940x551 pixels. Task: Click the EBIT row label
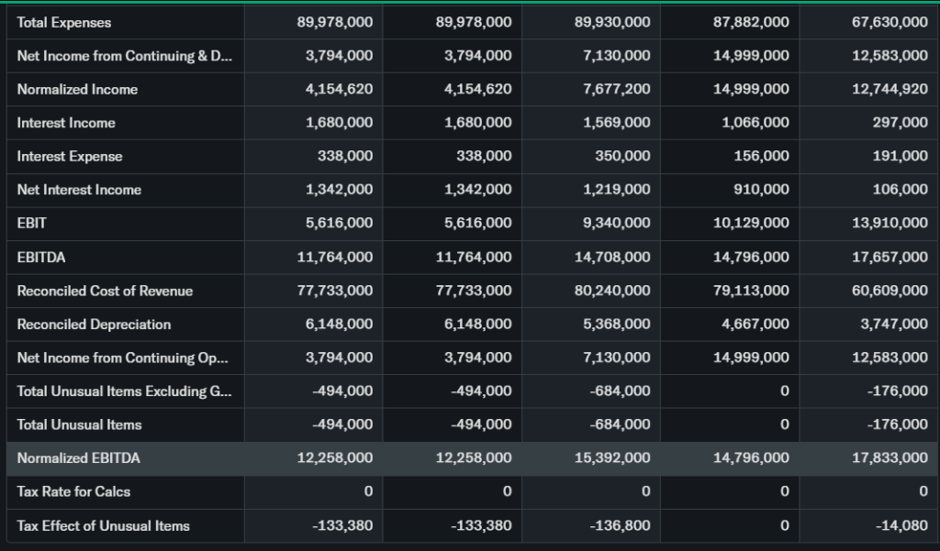pyautogui.click(x=32, y=223)
